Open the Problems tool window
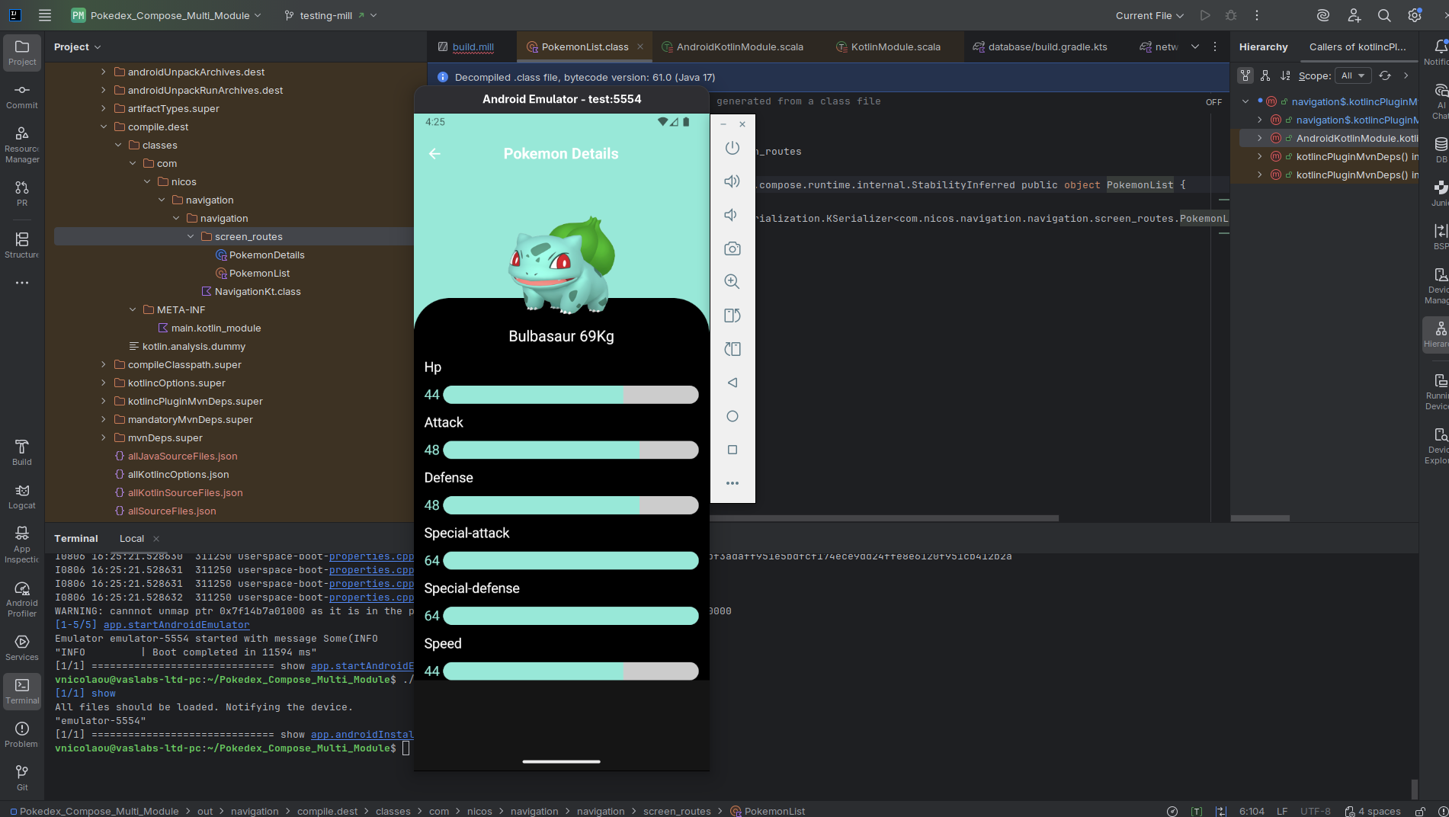 [x=22, y=735]
